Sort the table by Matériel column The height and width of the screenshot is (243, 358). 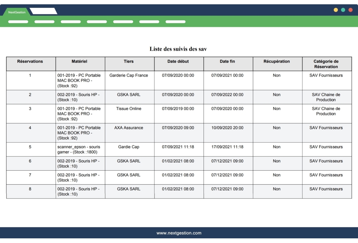click(79, 63)
